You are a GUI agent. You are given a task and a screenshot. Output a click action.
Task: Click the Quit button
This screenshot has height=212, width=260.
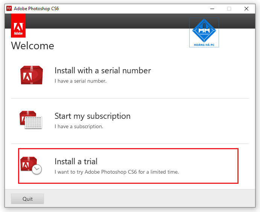27,199
